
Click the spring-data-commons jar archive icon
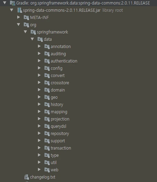(20, 10)
